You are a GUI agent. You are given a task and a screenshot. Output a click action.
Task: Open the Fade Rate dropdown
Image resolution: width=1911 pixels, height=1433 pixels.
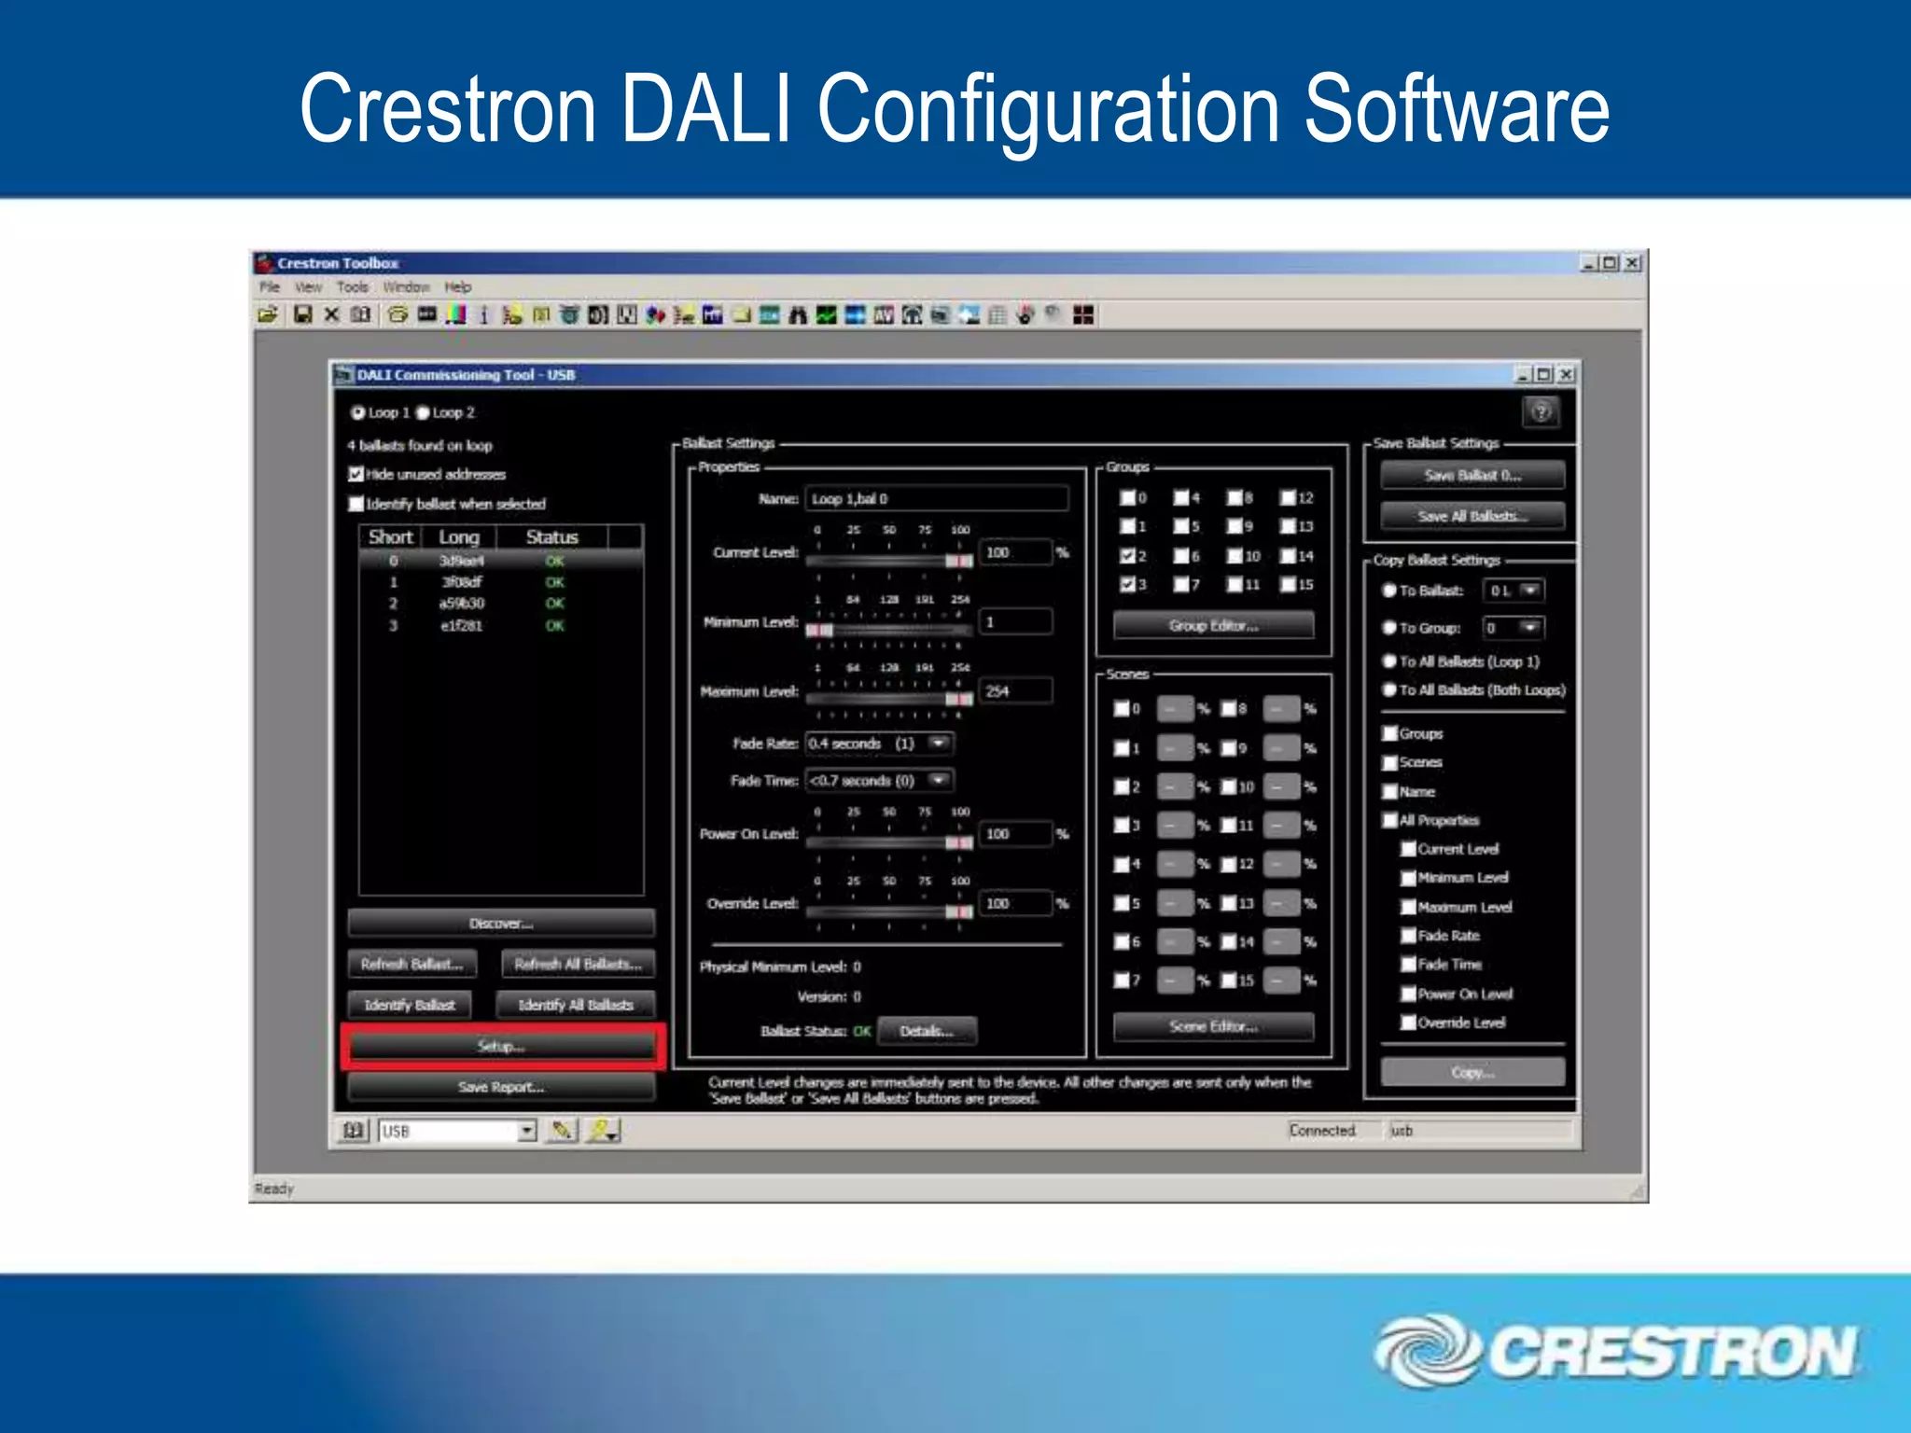point(939,744)
